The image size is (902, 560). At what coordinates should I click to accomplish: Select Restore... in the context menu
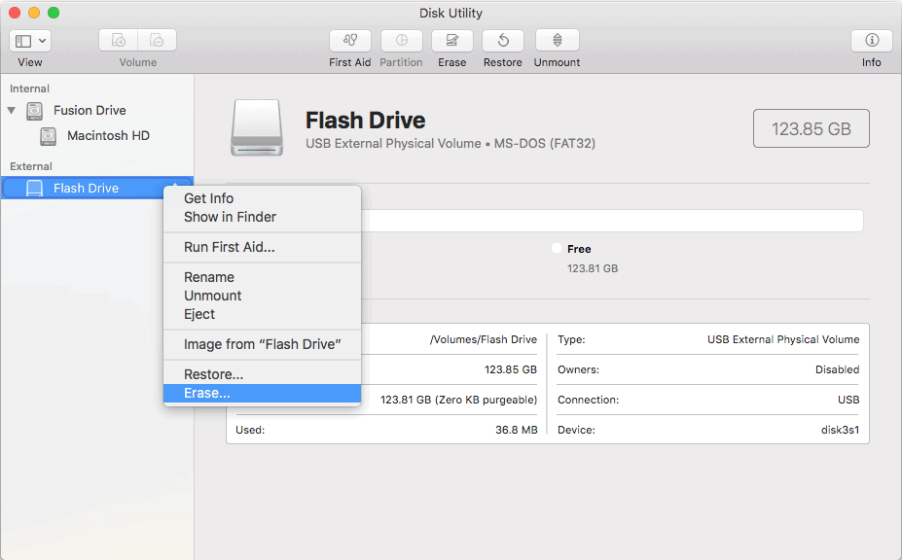263,374
